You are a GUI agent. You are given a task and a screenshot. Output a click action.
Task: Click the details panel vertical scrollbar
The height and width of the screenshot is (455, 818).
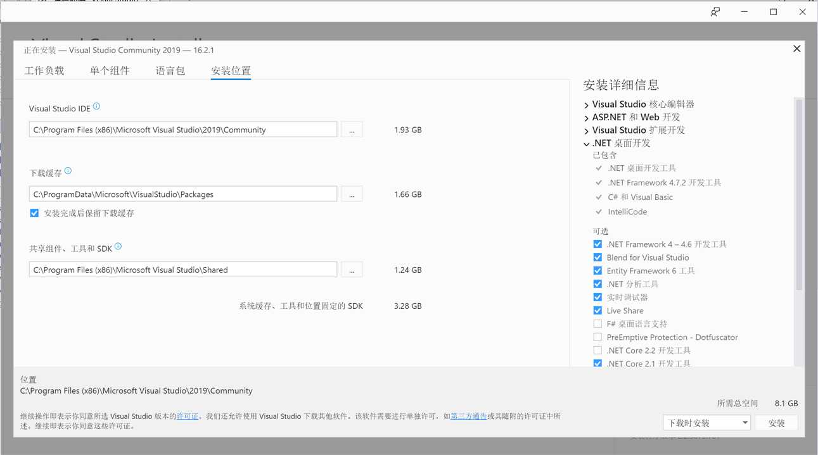[x=799, y=194]
